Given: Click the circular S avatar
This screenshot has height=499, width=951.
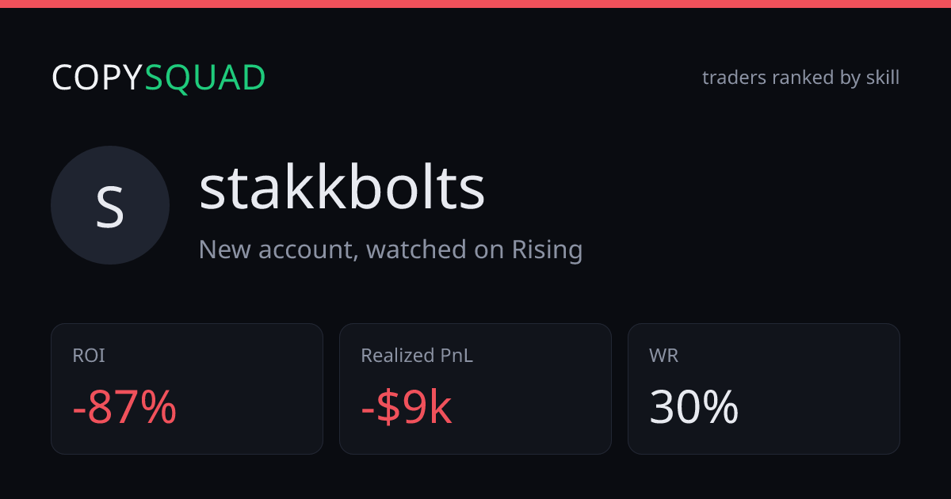Looking at the screenshot, I should (x=110, y=205).
